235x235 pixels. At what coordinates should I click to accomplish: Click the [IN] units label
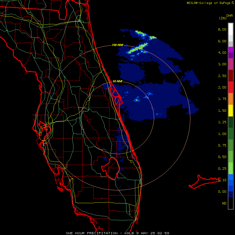pos(223,18)
